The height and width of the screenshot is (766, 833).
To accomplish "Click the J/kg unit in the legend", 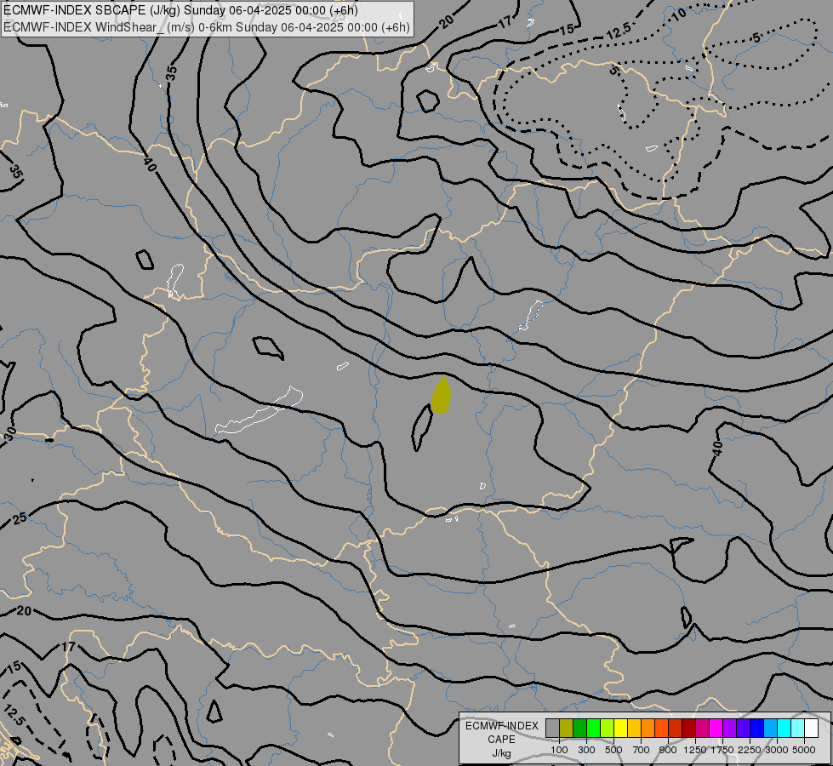I will click(x=501, y=753).
